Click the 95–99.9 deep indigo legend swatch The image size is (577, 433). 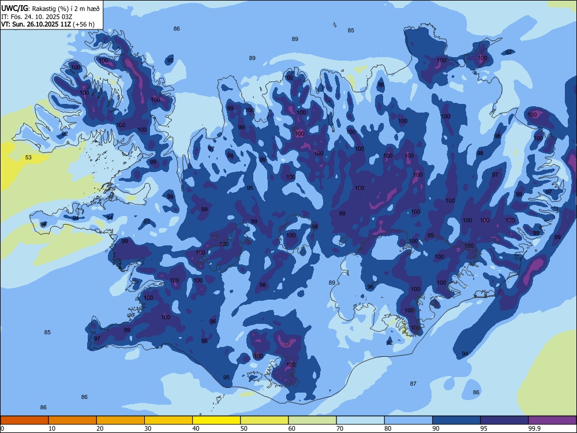pyautogui.click(x=504, y=420)
